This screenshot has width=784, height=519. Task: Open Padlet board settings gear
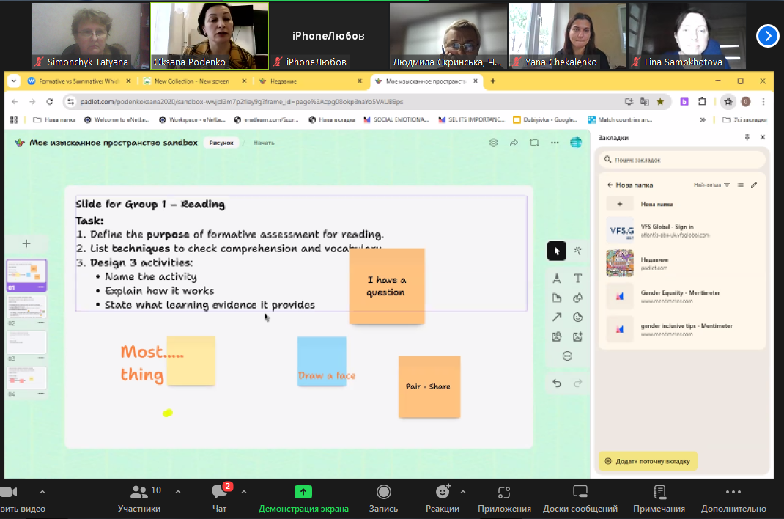pyautogui.click(x=494, y=142)
